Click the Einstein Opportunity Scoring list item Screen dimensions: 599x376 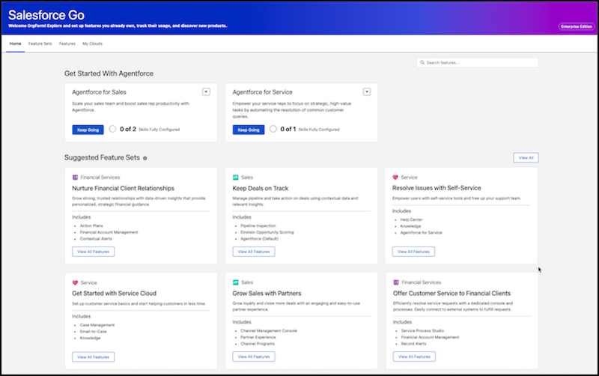[267, 232]
